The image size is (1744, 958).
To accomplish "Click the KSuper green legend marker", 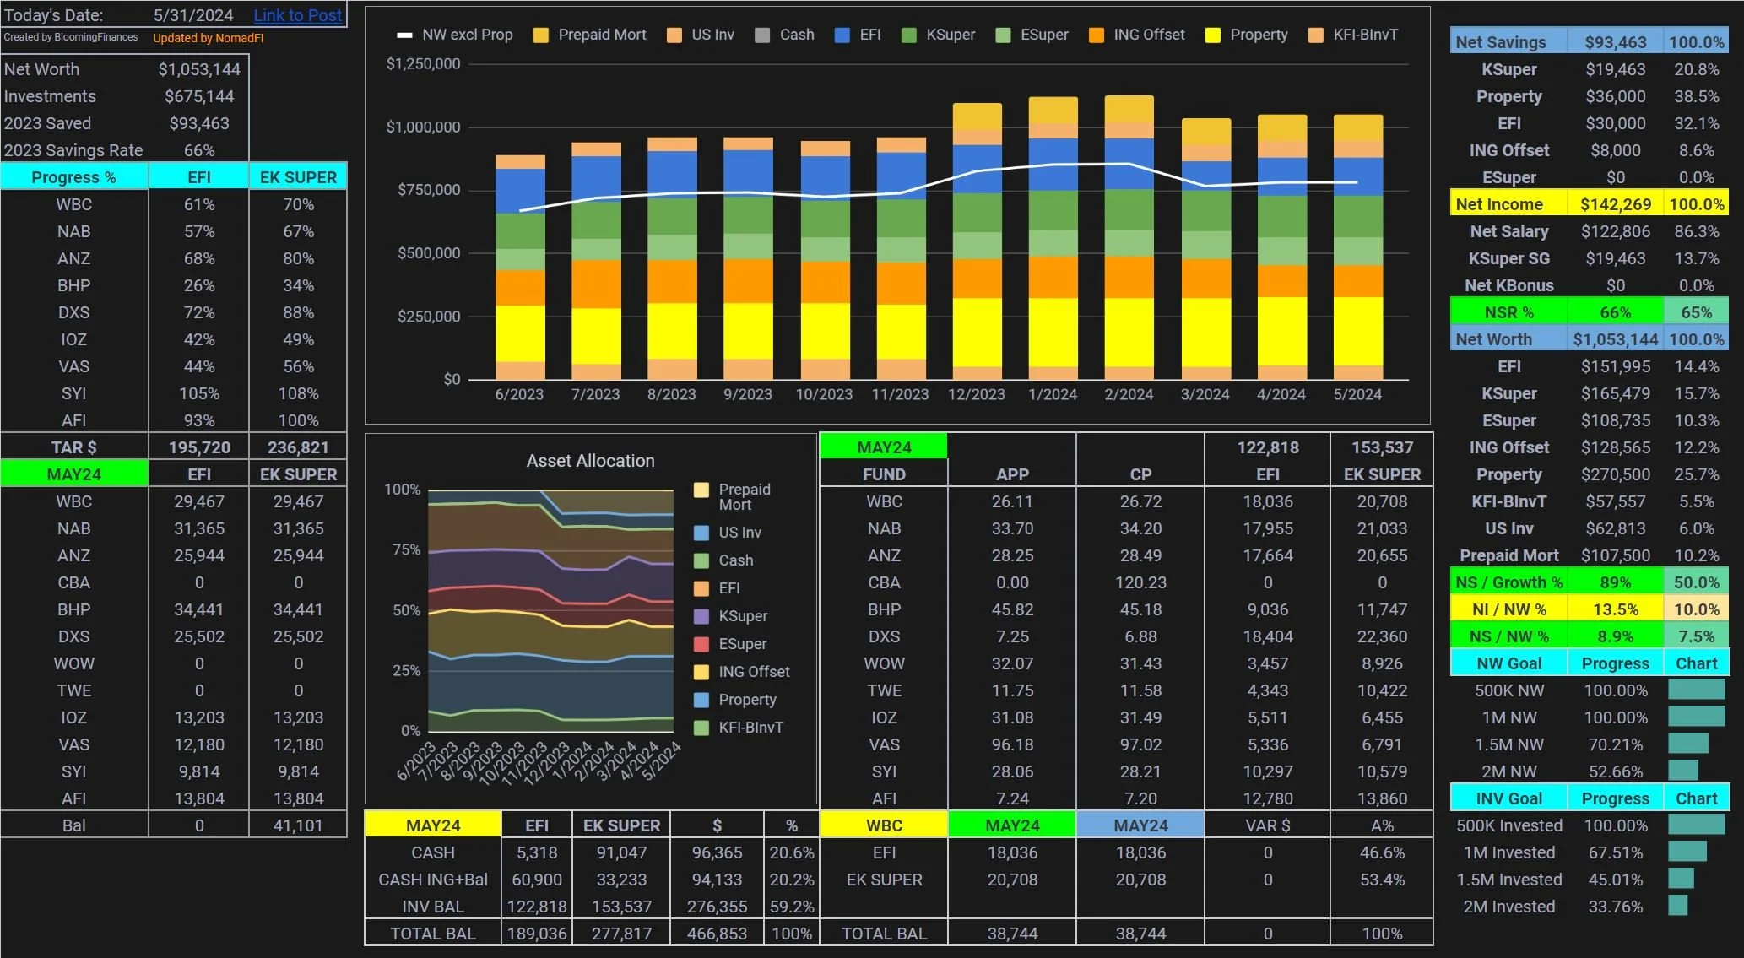I will pos(908,35).
